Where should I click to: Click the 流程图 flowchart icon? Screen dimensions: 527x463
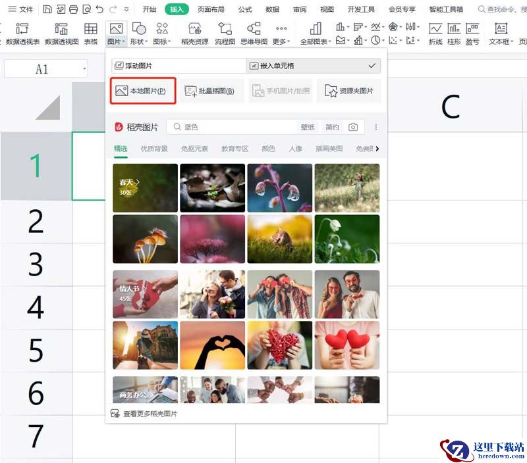(x=225, y=34)
